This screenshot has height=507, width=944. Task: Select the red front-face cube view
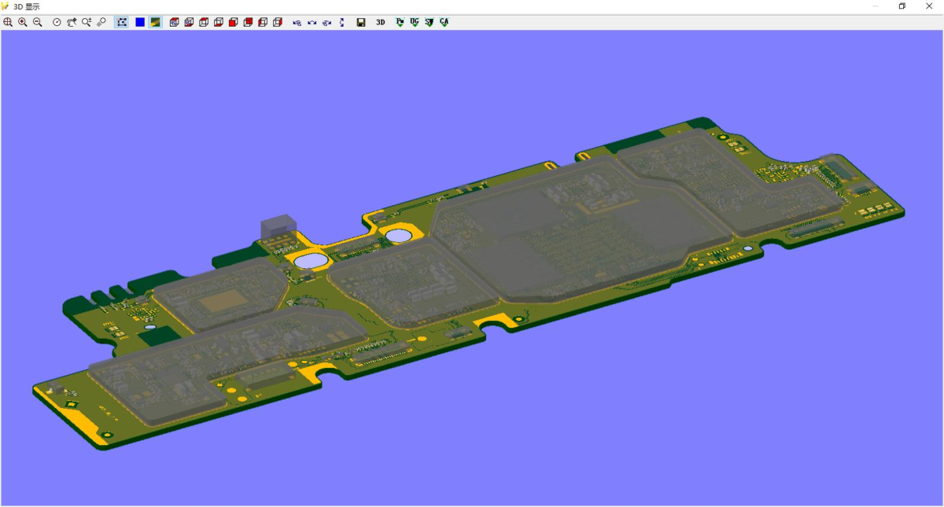click(x=233, y=22)
